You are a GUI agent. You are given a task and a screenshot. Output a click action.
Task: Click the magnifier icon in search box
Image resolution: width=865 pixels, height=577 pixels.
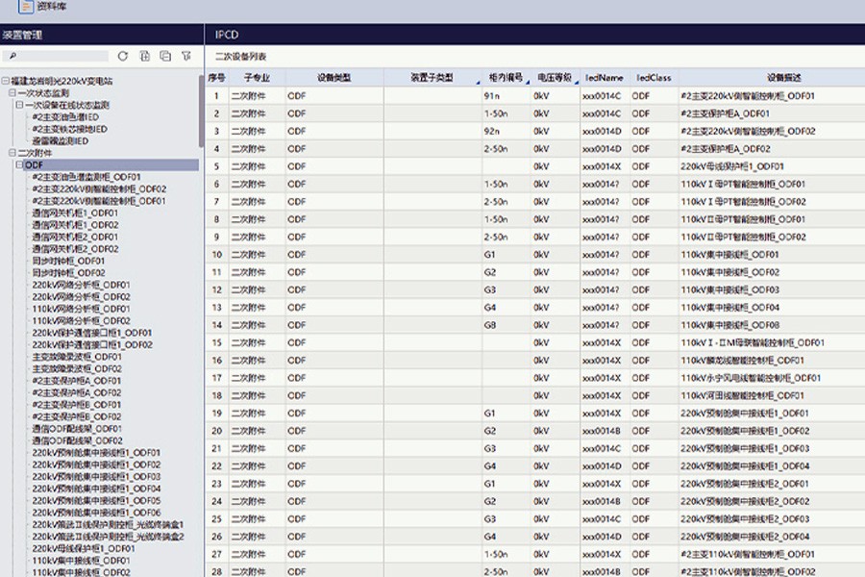(x=13, y=57)
